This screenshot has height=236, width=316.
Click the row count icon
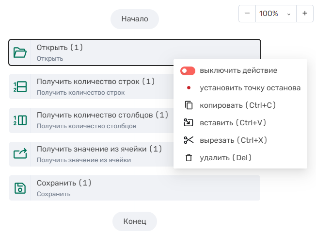(20, 87)
